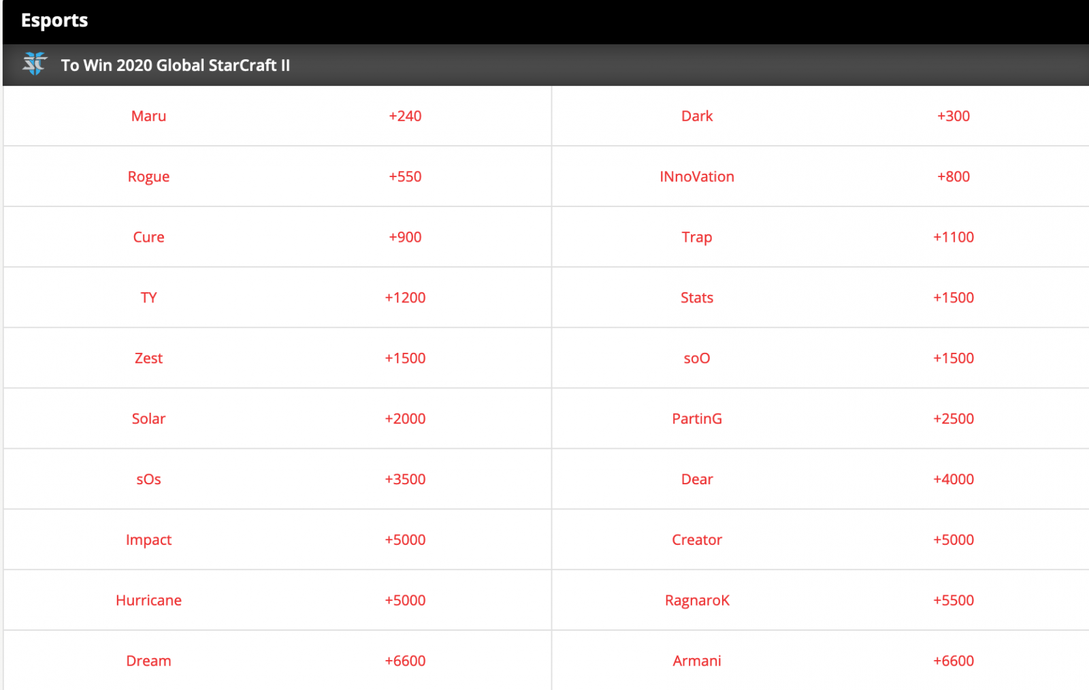Pick the soO player name
Viewport: 1089px width, 690px height.
pos(697,358)
